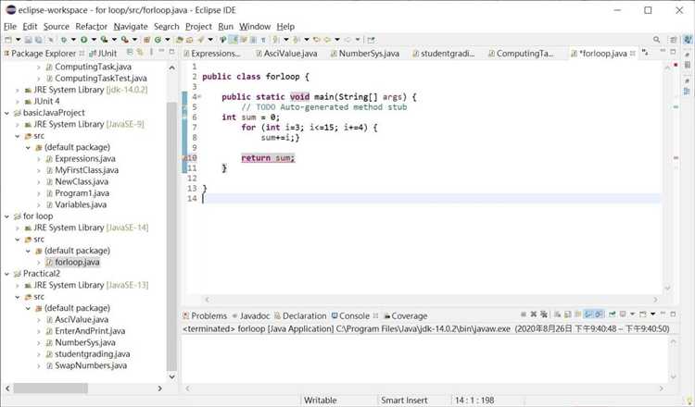This screenshot has height=407, width=695.
Task: Click Open Perspective icon in top right
Action: tap(672, 40)
